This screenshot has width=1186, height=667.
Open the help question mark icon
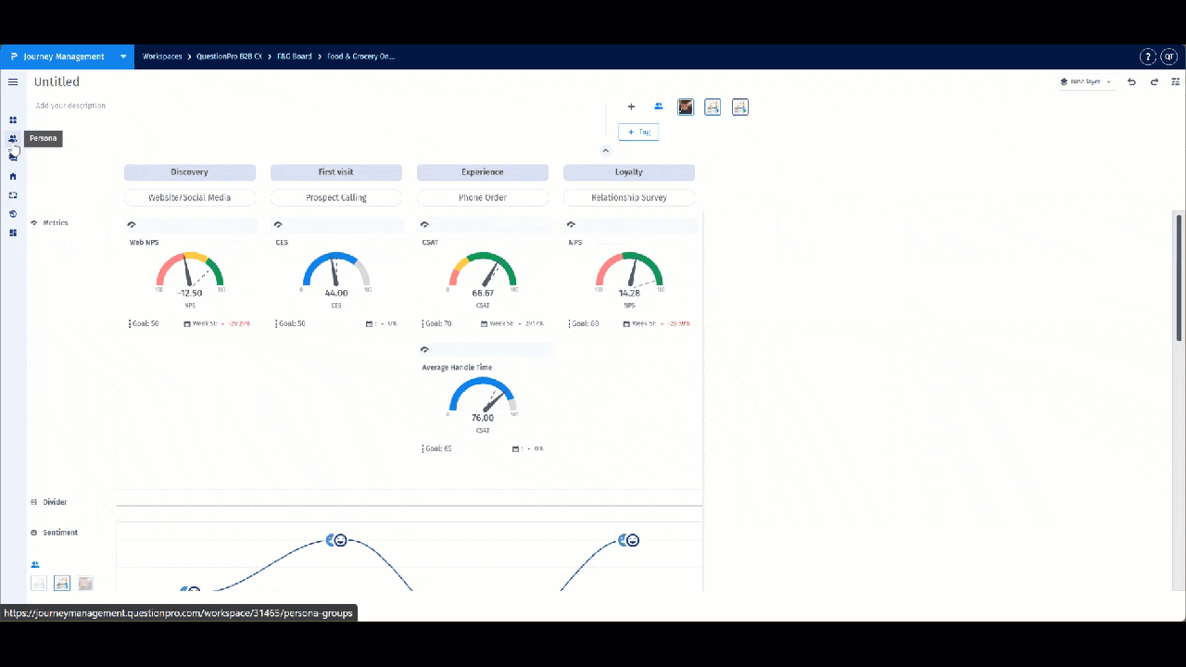pyautogui.click(x=1148, y=57)
